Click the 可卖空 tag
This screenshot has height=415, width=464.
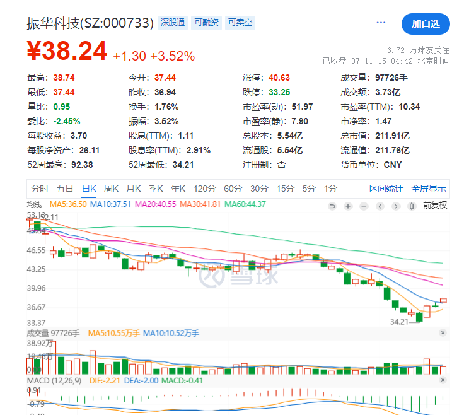(240, 23)
